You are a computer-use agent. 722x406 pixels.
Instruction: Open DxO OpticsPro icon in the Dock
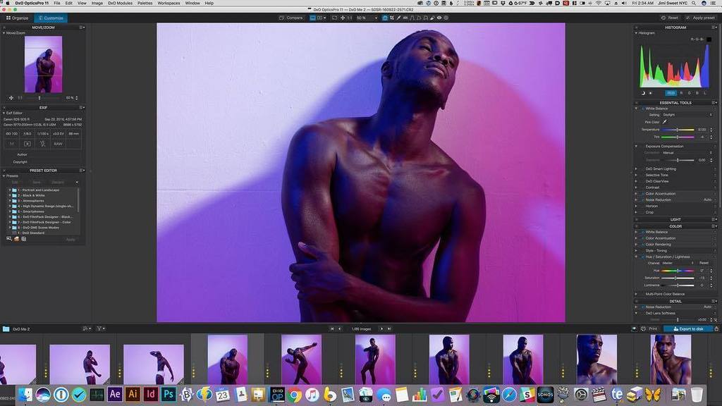(277, 395)
